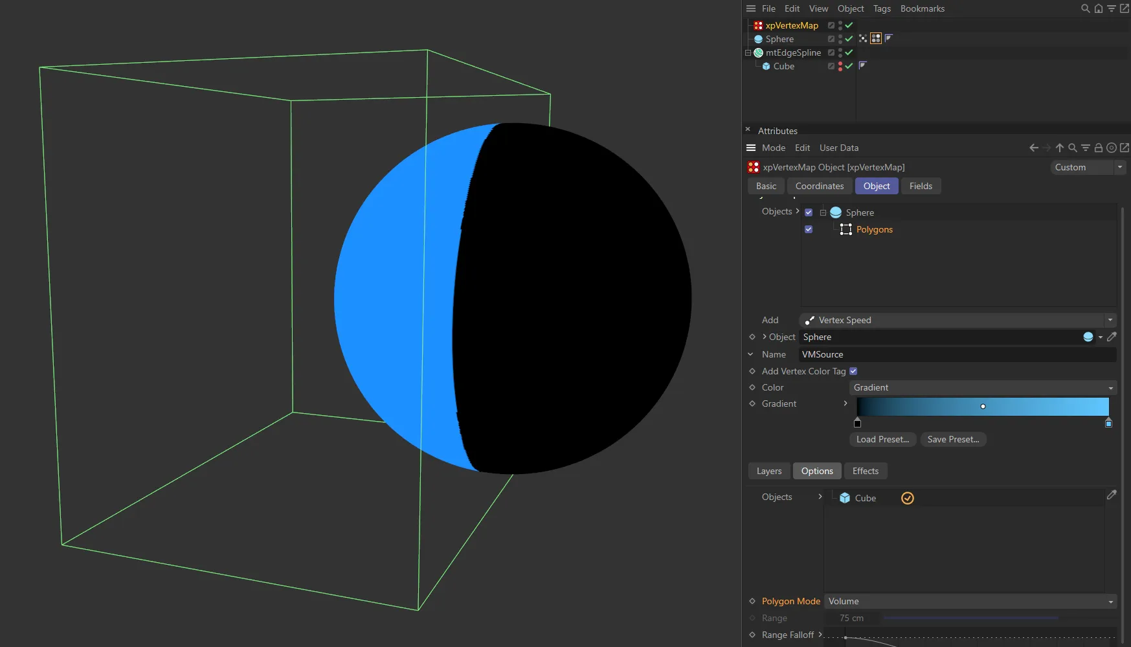Open the Vertex Speed add dropdown
The width and height of the screenshot is (1131, 647).
1110,319
